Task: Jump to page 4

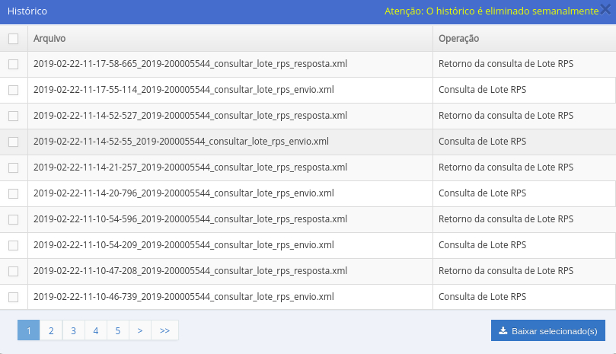Action: point(95,330)
